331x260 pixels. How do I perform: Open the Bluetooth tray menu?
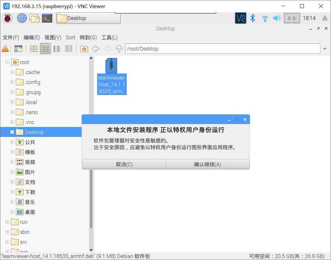click(253, 18)
